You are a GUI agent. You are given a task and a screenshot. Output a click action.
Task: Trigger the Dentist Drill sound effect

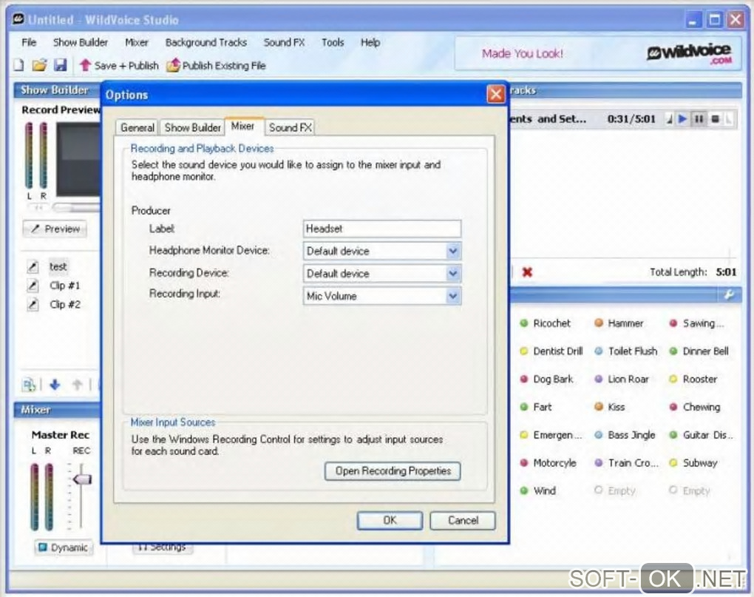pos(551,351)
